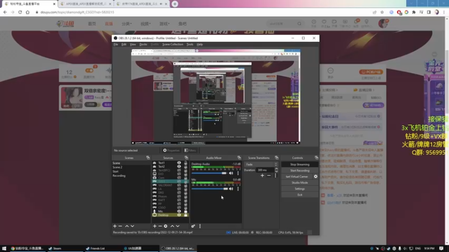Add a new source with the plus icon
Screen dimensions: 449x252
(x=155, y=226)
